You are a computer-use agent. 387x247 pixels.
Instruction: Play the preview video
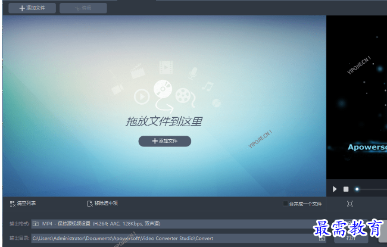(335, 189)
